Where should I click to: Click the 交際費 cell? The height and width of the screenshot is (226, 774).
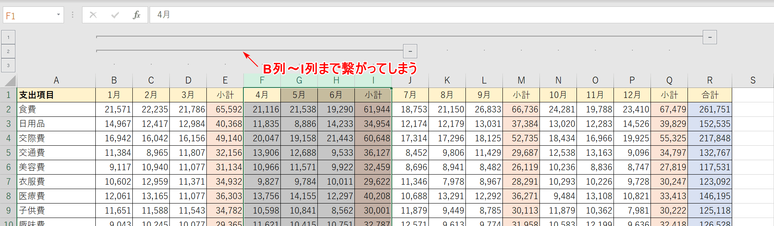56,138
